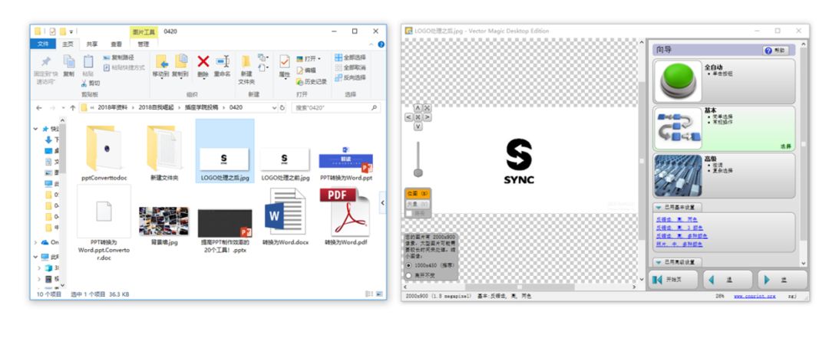Image resolution: width=829 pixels, height=338 pixels.
Task: Click the Copy (复制) icon in Explorer ribbon
Action: (69, 62)
